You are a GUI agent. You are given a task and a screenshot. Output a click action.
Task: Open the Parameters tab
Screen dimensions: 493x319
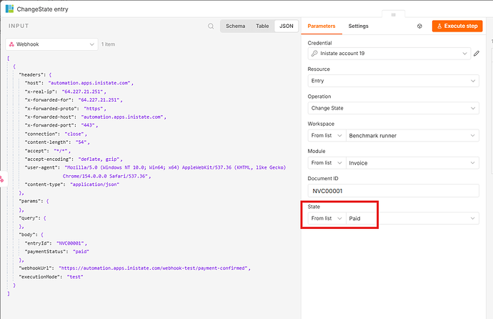[322, 26]
